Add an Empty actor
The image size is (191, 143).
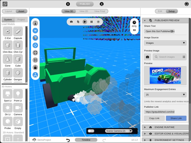pos(18,121)
